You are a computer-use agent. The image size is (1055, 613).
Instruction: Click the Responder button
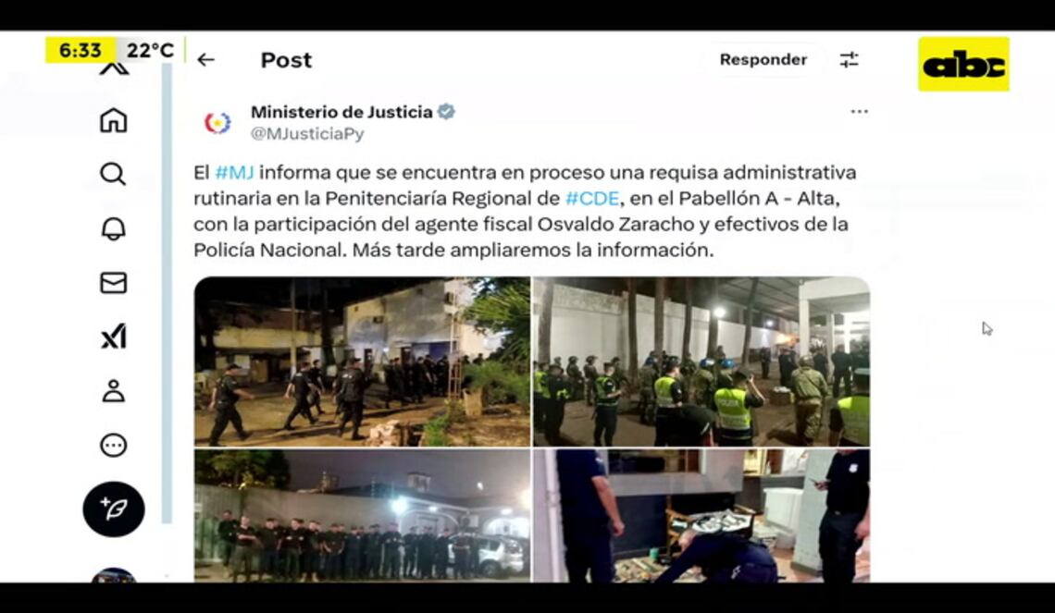coord(763,60)
